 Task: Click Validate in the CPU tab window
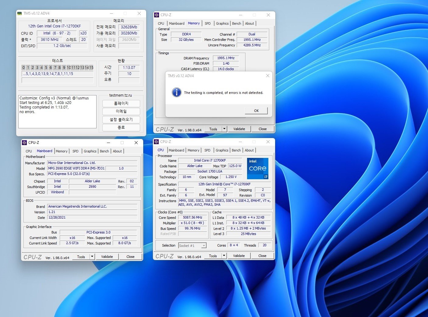coord(239,256)
